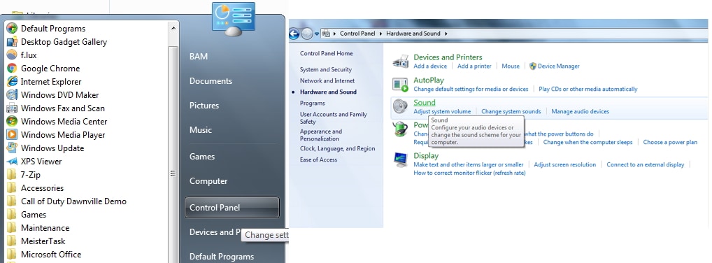Expand the Microsoft Office folder
The height and width of the screenshot is (263, 712).
[12, 255]
